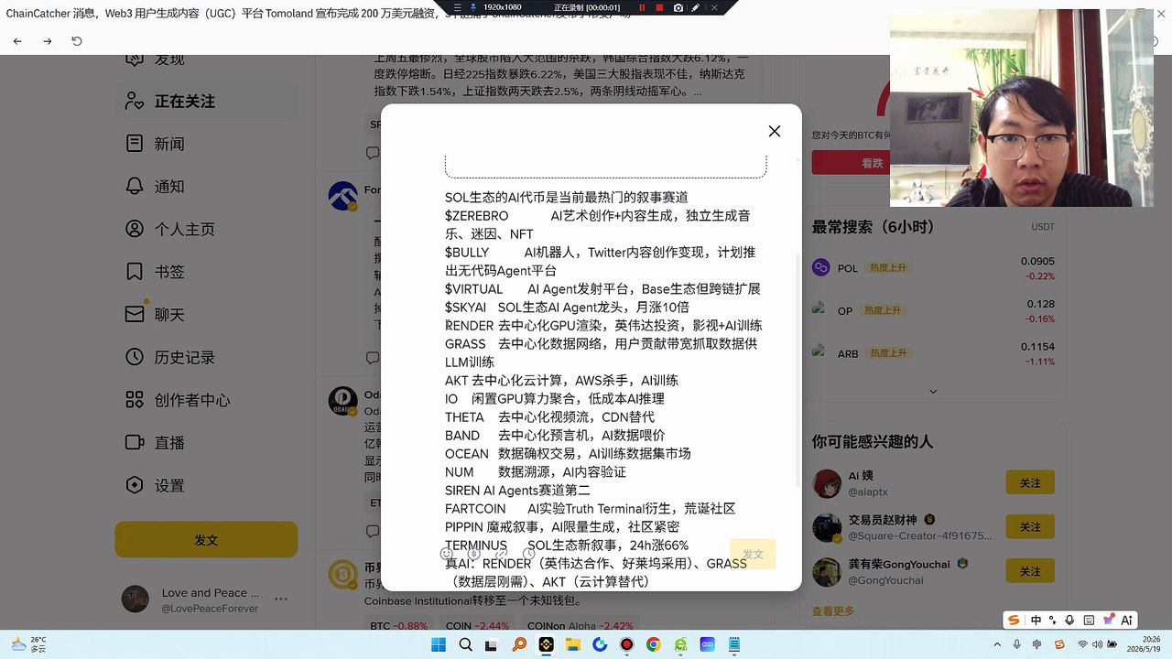This screenshot has height=659, width=1172.
Task: Open Google Chrome from the taskbar
Action: point(653,644)
